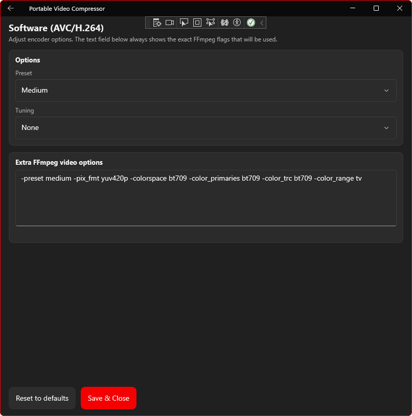Click Reset to defaults button
The height and width of the screenshot is (416, 412).
point(42,398)
